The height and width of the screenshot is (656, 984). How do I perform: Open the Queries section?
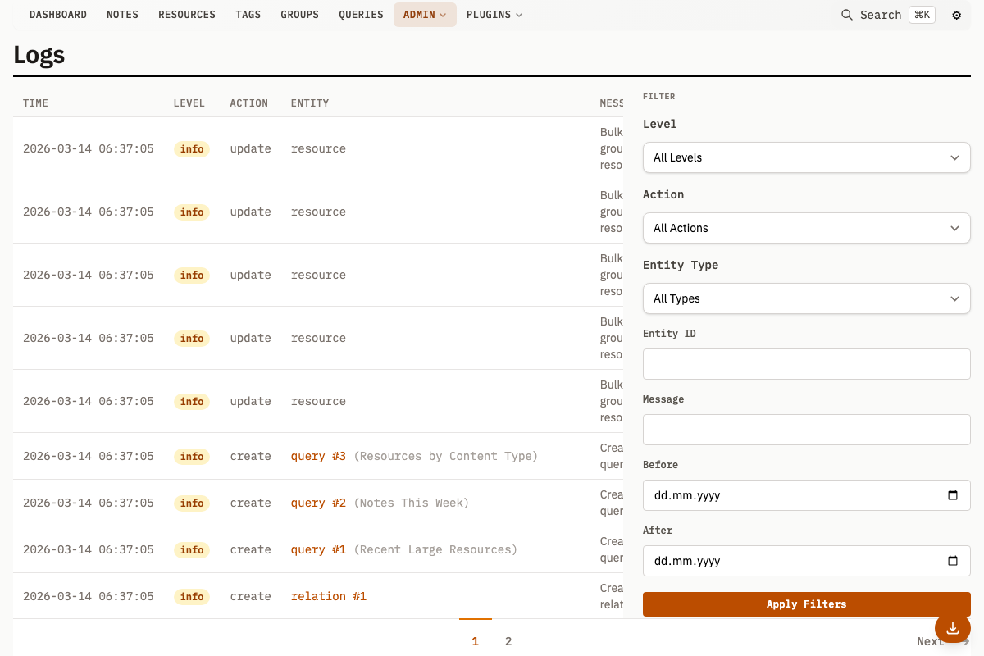pos(361,15)
